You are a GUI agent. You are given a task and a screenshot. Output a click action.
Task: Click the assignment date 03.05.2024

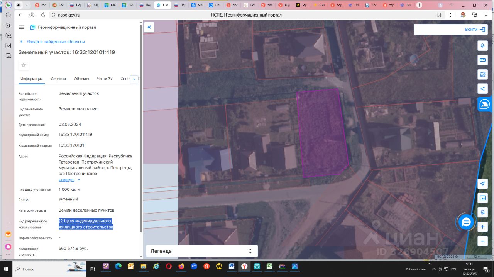(x=70, y=125)
